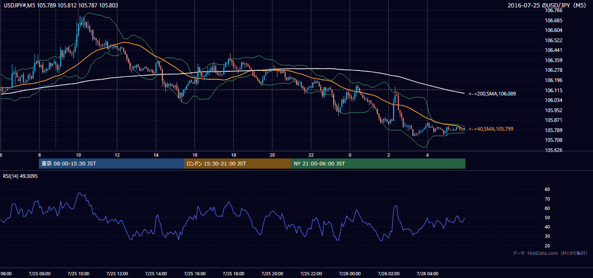Click RSI axis level 50
The height and width of the screenshot is (278, 593).
[x=548, y=218]
